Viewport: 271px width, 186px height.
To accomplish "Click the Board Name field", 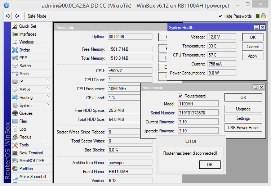I will [x=130, y=172].
